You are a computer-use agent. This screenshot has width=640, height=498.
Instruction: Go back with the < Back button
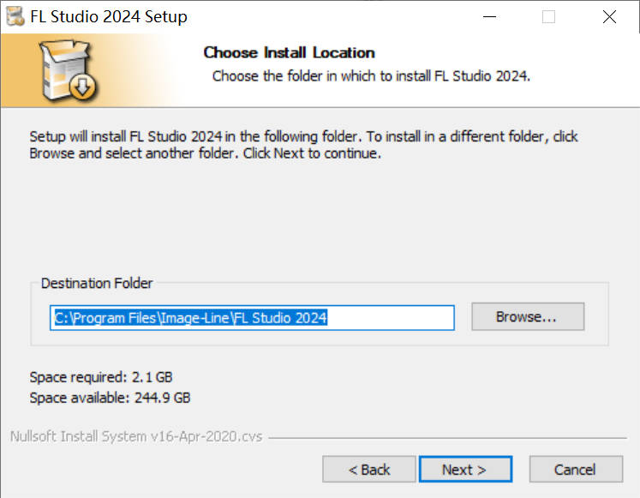369,469
